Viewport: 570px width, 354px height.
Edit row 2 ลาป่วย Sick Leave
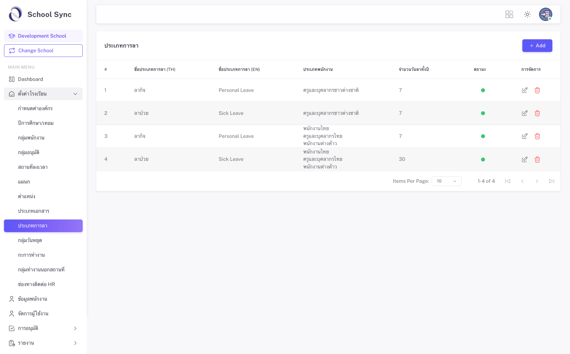525,113
